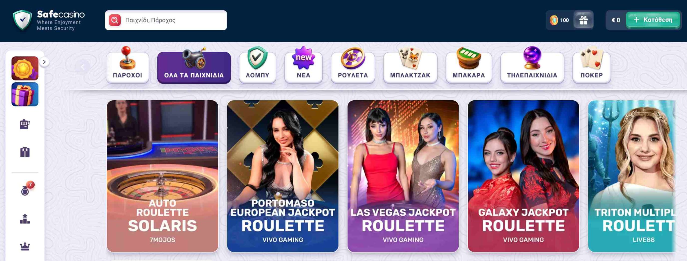Click the 100 coins balance indicator
This screenshot has height=261, width=687.
coord(559,20)
